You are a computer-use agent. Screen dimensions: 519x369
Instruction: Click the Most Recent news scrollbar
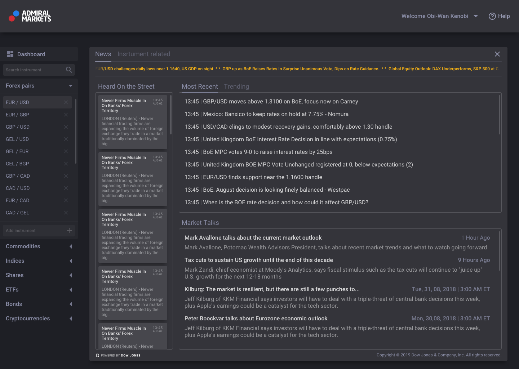[x=500, y=115]
